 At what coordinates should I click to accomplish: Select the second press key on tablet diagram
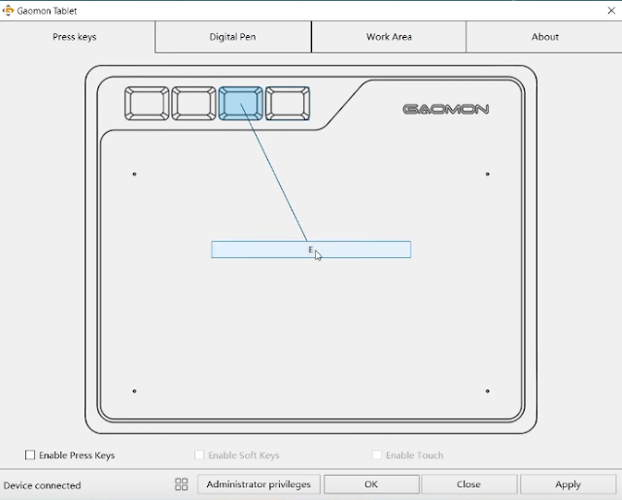193,104
